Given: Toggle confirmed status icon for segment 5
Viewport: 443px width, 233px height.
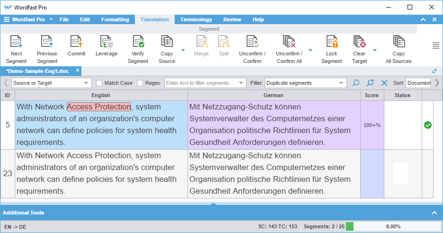Looking at the screenshot, I should [x=428, y=125].
